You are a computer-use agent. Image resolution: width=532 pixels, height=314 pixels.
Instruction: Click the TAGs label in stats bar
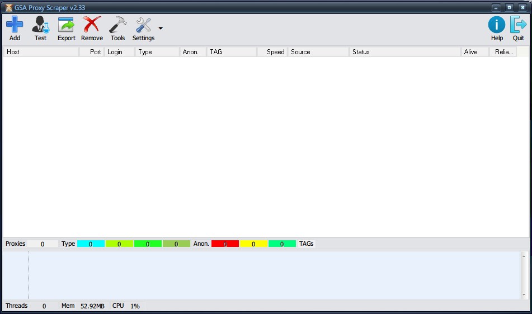307,244
